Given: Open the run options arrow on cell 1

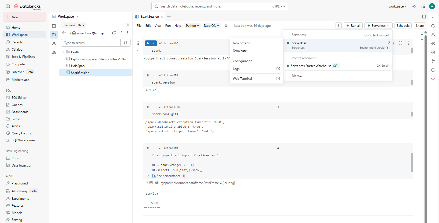Looking at the screenshot, I should (x=154, y=43).
